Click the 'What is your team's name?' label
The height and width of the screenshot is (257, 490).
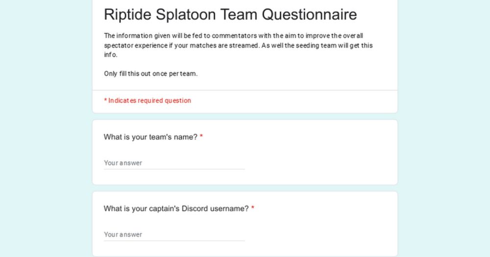[x=150, y=137]
